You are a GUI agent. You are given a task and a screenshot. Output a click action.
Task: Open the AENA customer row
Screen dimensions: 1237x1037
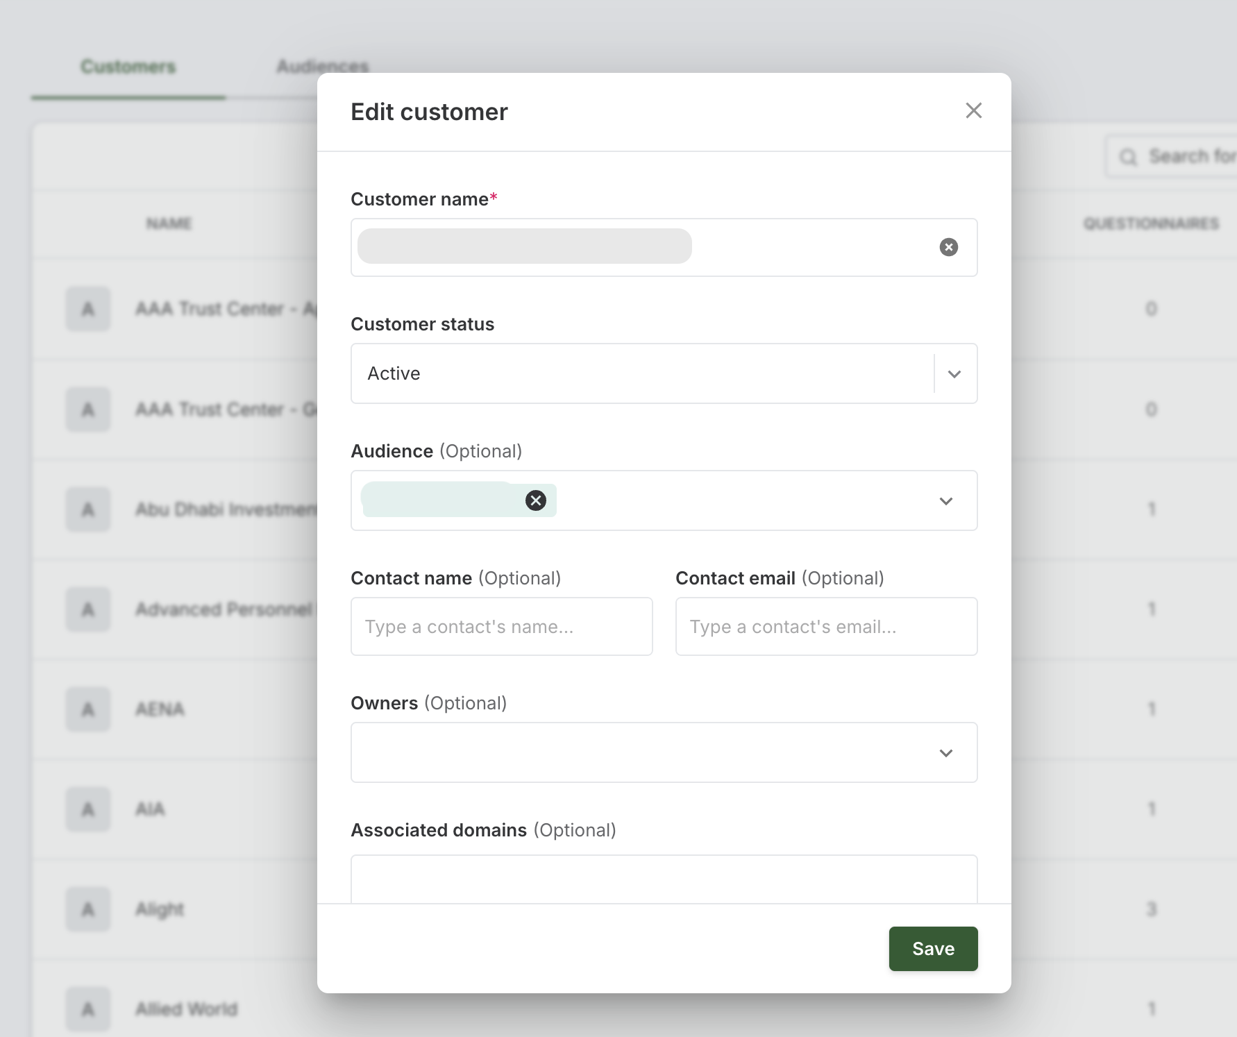tap(160, 709)
